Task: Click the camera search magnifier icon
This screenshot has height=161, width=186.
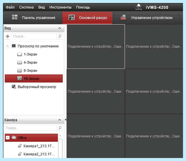Action: pyautogui.click(x=60, y=128)
